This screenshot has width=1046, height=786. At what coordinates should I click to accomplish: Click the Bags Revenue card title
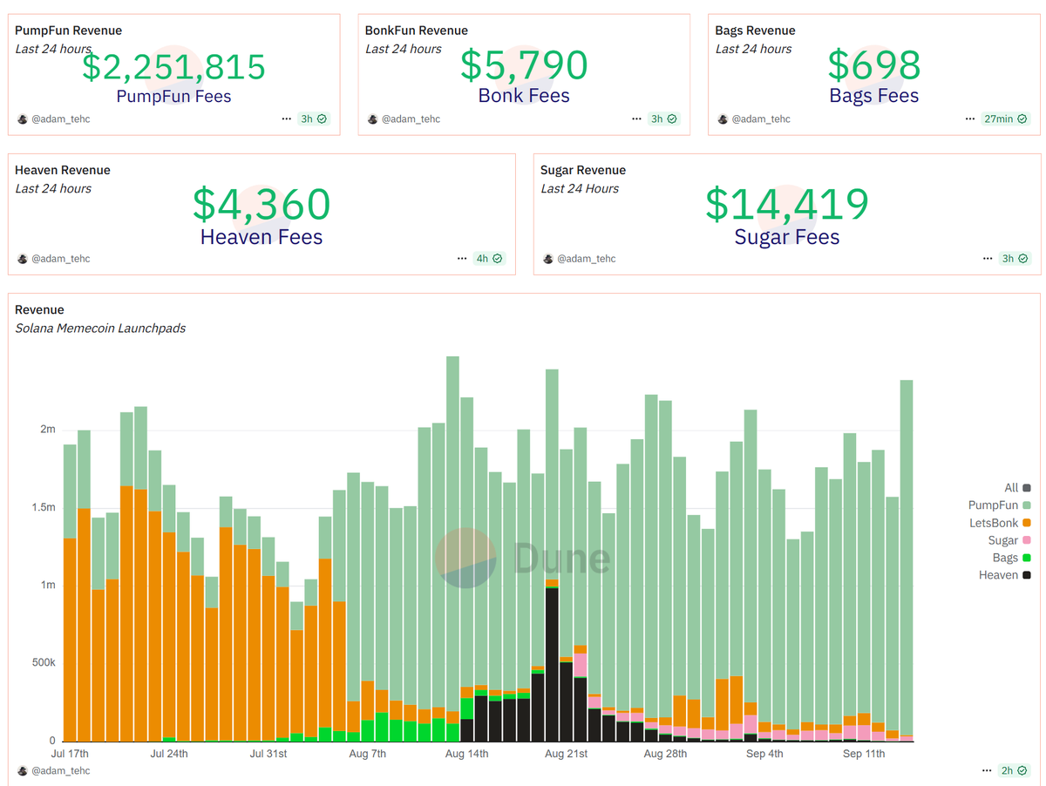(x=755, y=30)
